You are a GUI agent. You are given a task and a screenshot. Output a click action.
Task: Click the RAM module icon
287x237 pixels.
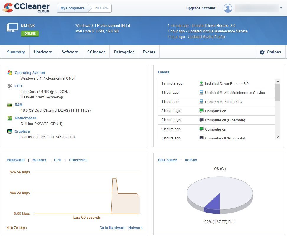click(x=10, y=105)
